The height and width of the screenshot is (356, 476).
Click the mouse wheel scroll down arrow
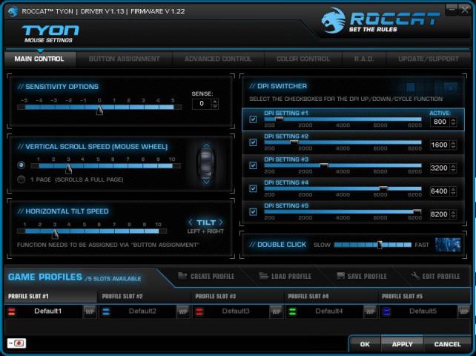click(206, 182)
